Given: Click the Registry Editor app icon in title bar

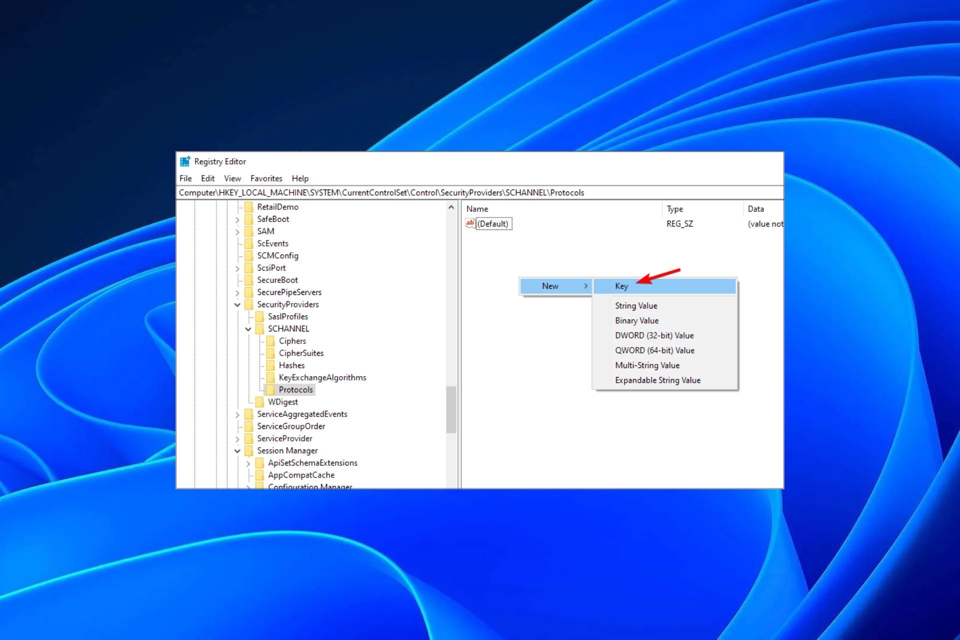Looking at the screenshot, I should (x=185, y=161).
